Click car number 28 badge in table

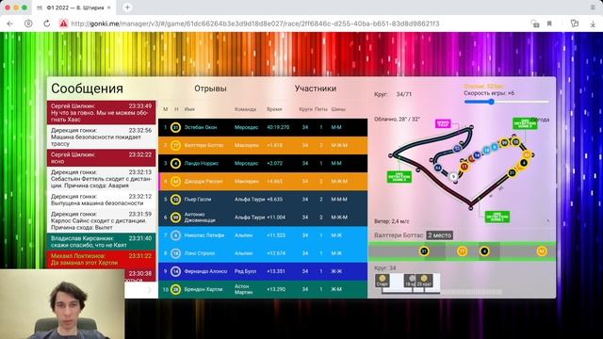[175, 289]
